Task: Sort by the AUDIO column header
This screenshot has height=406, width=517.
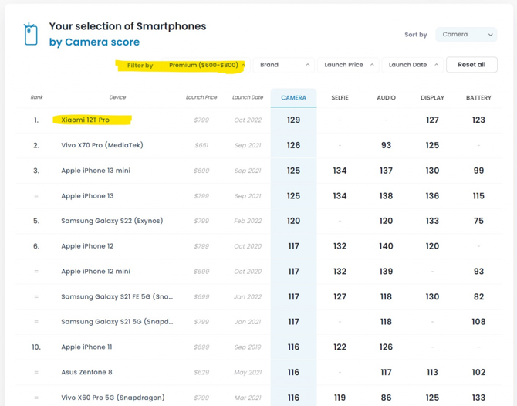Action: (386, 98)
